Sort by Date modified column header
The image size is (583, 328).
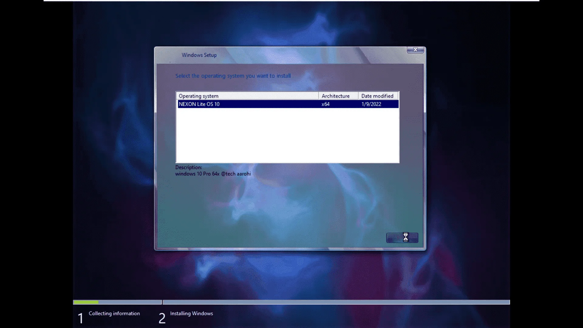[x=378, y=96]
